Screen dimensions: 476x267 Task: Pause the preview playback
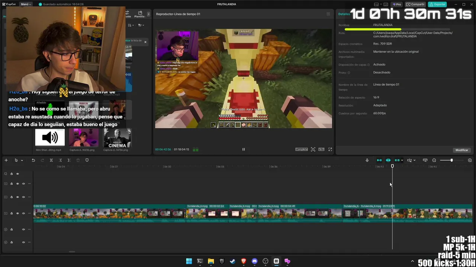(x=244, y=149)
